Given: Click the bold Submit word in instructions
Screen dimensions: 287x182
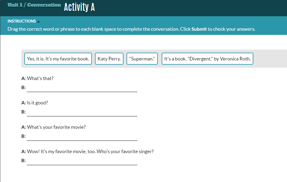Looking at the screenshot, I should (199, 29).
